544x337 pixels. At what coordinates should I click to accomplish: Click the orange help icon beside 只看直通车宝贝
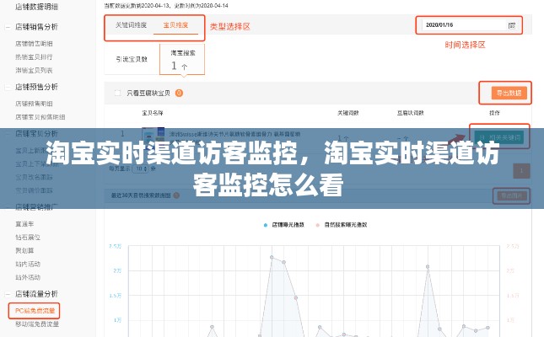pyautogui.click(x=179, y=93)
